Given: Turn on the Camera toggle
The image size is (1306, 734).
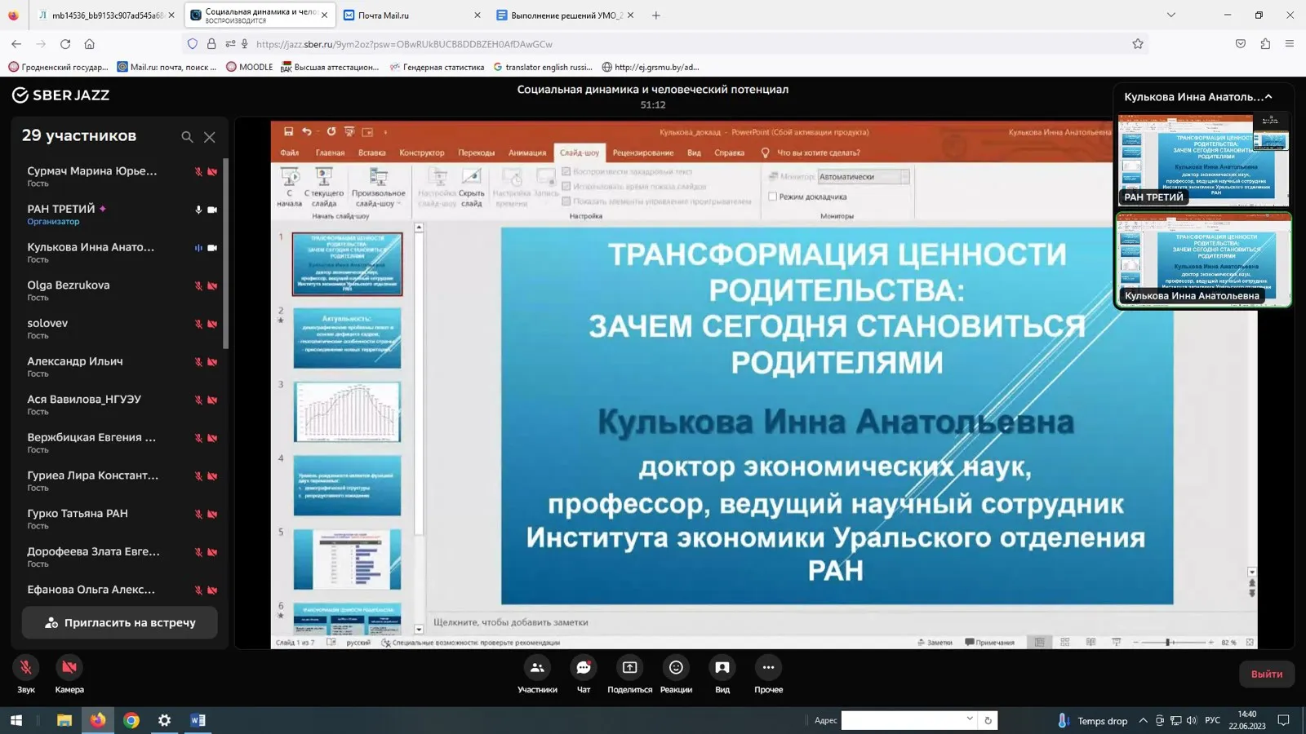Looking at the screenshot, I should [69, 668].
